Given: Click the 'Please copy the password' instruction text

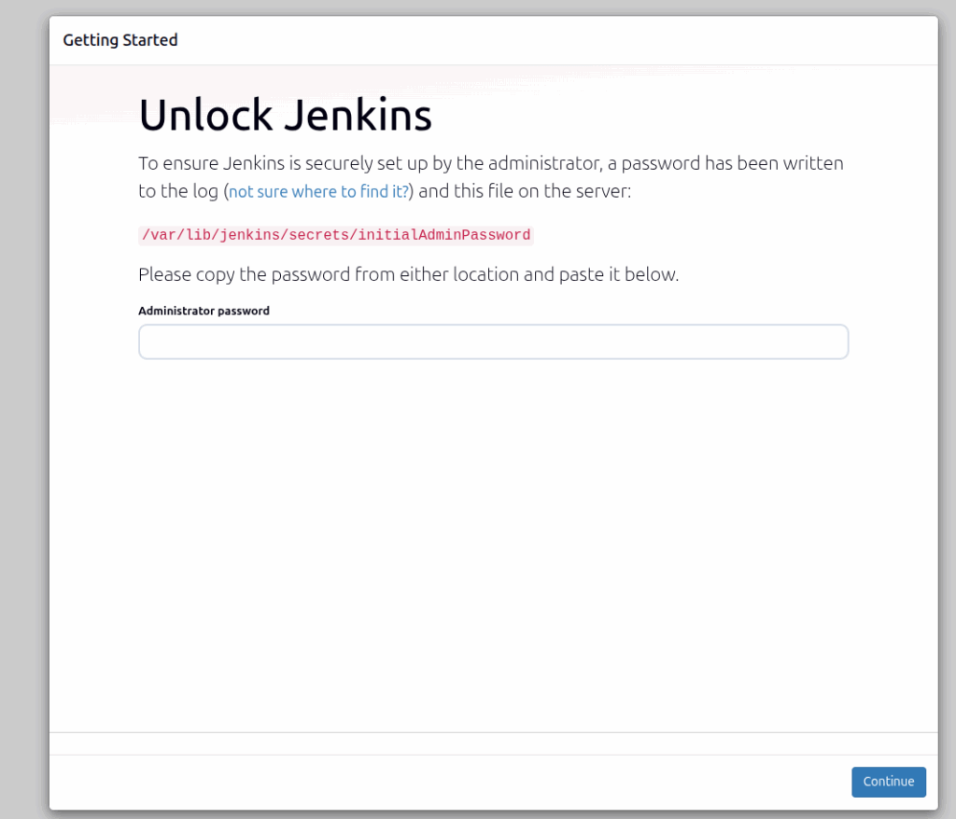Looking at the screenshot, I should (408, 274).
